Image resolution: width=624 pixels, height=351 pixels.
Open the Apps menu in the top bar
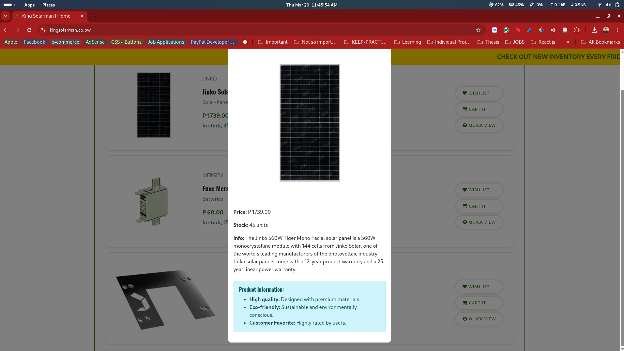[29, 5]
